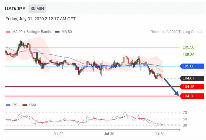Select the red 104.20 target tag
Image resolution: width=206 pixels, height=140 pixels.
click(x=192, y=96)
